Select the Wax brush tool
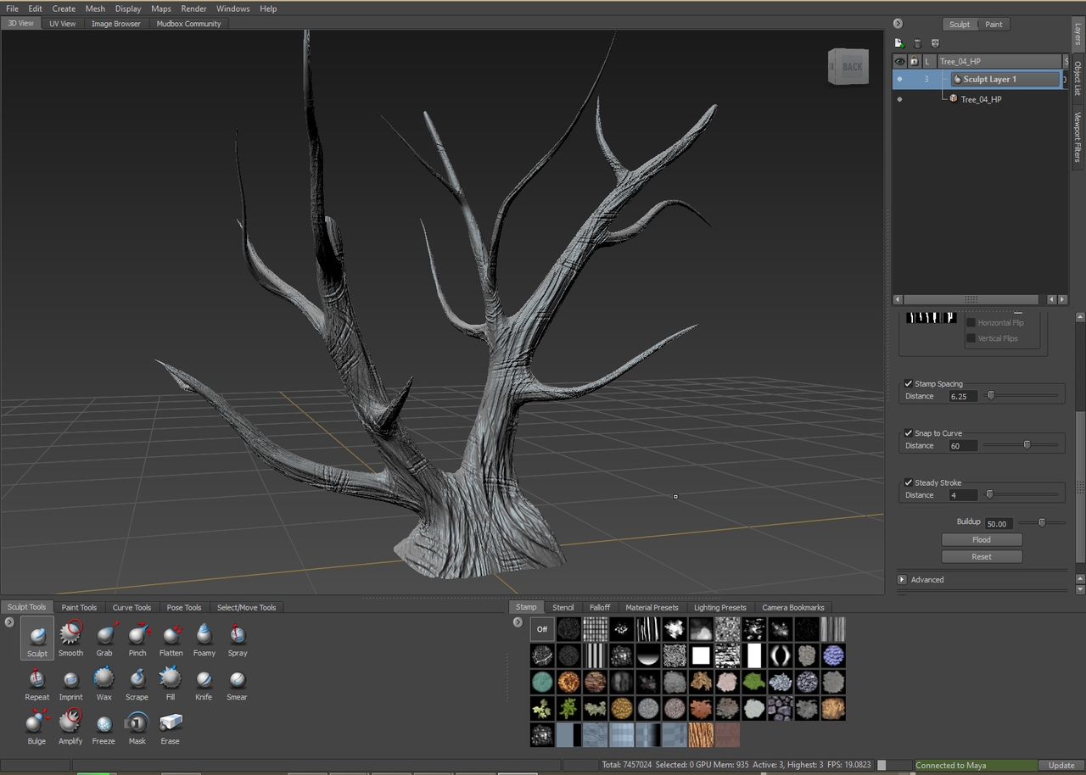The width and height of the screenshot is (1086, 775). [x=104, y=683]
